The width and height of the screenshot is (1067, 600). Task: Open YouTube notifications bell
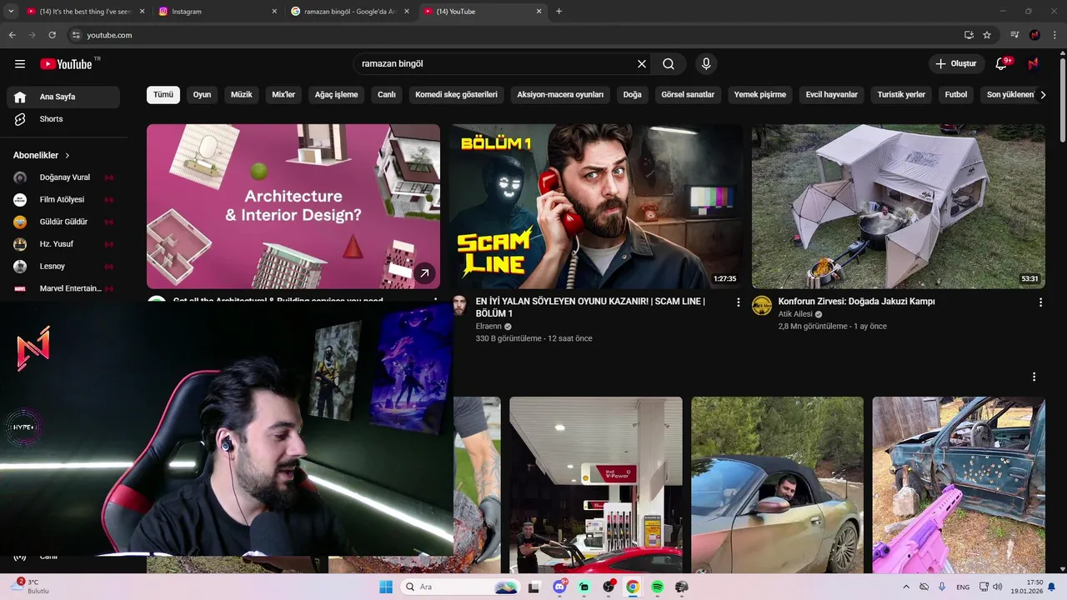pyautogui.click(x=1001, y=64)
